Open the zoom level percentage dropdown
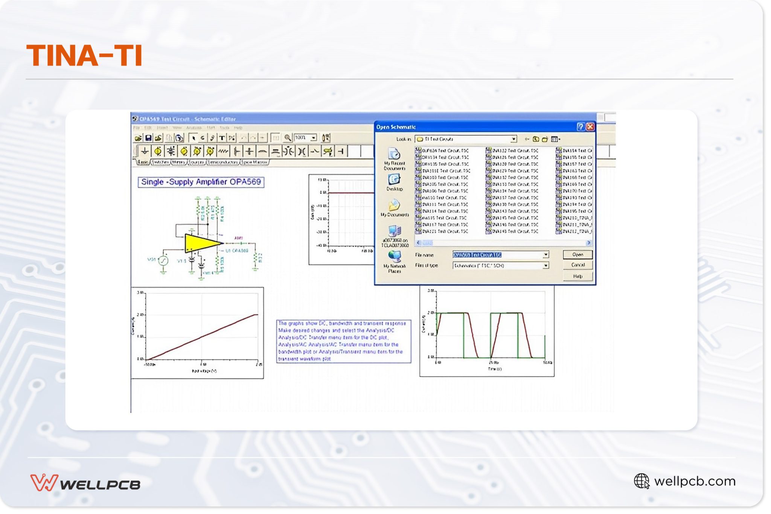 (x=313, y=138)
